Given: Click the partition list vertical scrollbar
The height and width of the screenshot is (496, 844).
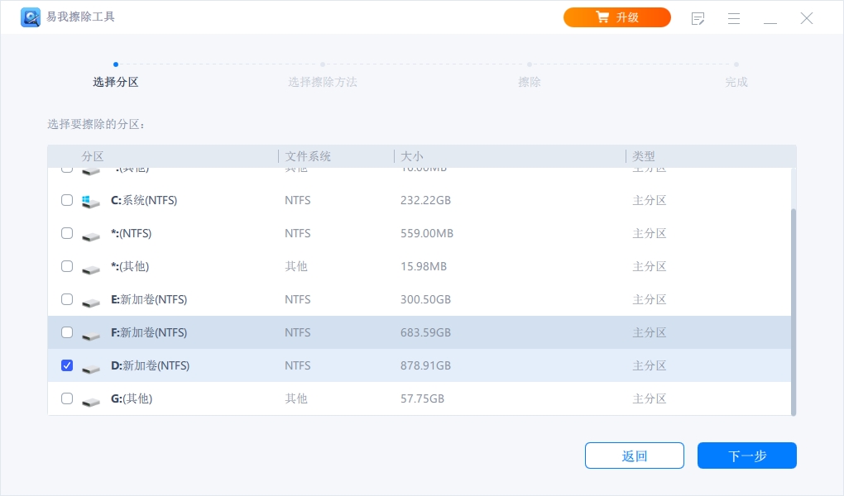Looking at the screenshot, I should [x=794, y=310].
